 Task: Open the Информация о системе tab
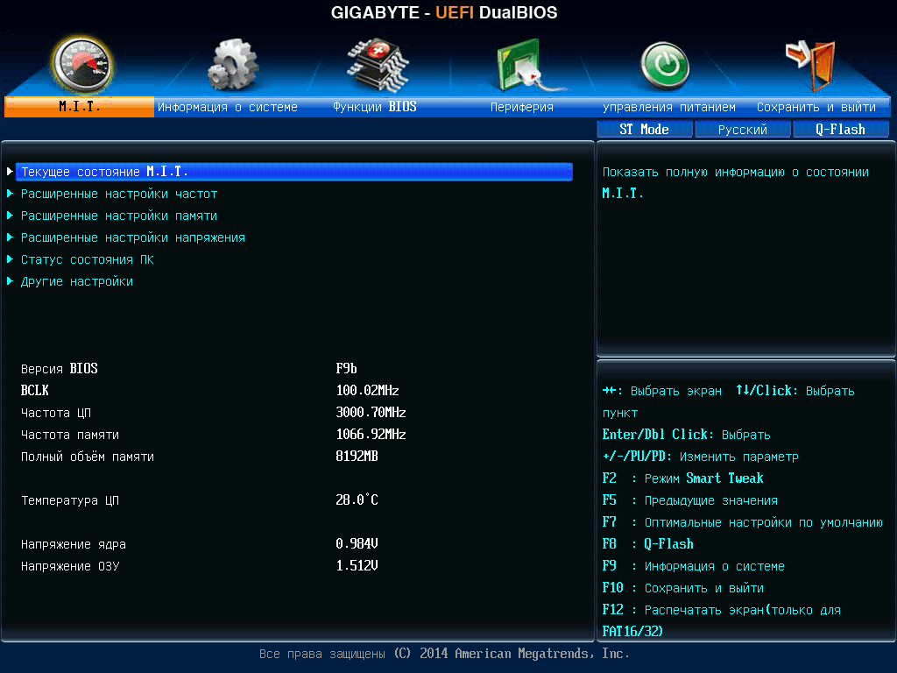click(228, 107)
